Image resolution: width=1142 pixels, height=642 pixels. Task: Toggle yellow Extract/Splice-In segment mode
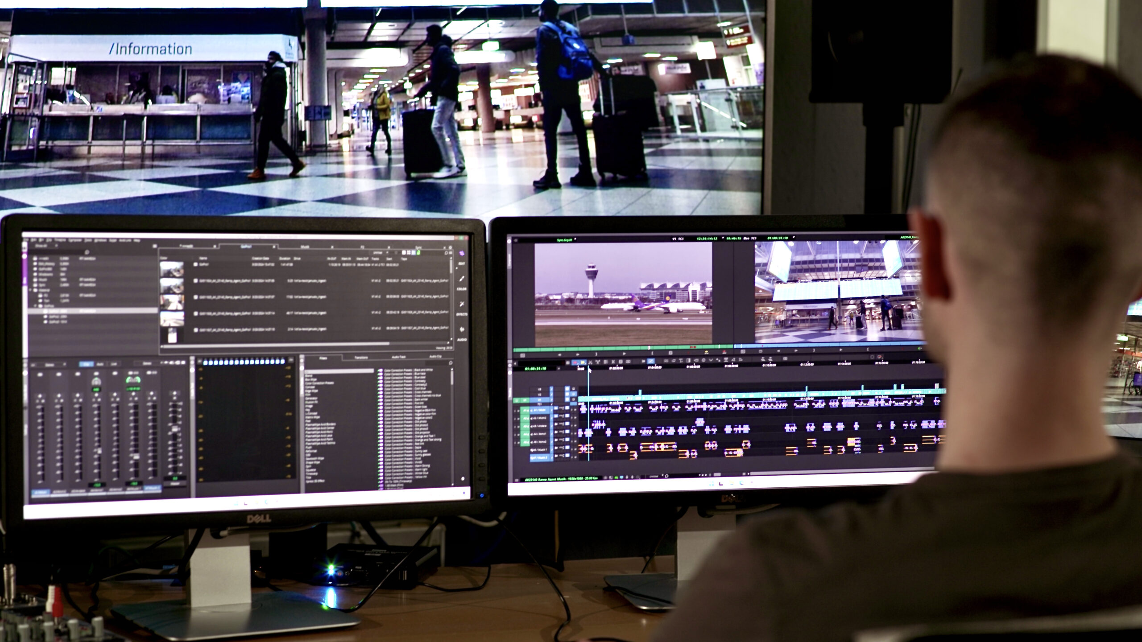click(583, 362)
